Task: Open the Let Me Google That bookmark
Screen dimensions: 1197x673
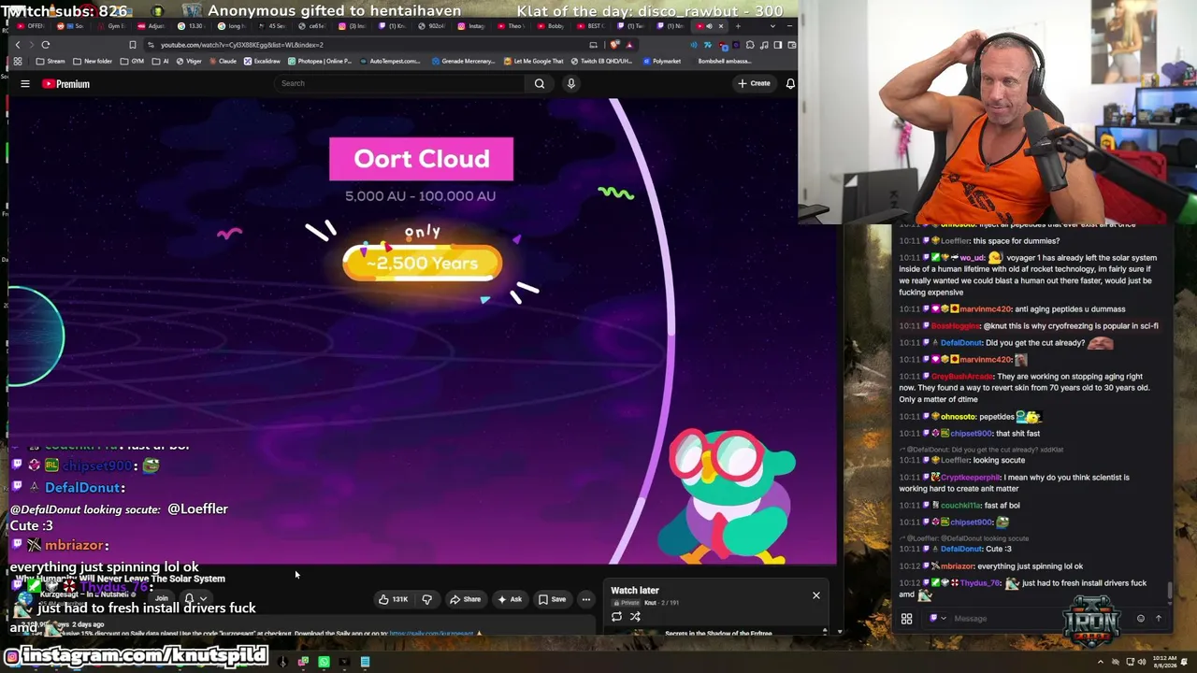Action: (x=533, y=62)
